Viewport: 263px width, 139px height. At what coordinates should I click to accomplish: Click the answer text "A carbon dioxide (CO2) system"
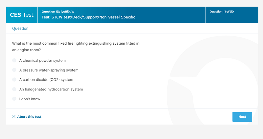point(46,80)
